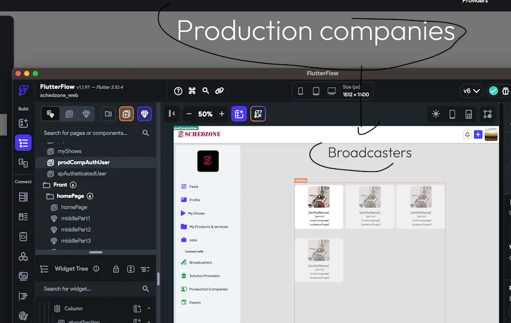Click the widget selection icon on the right toolbar
Viewport: 511px width, 323px height.
(487, 113)
